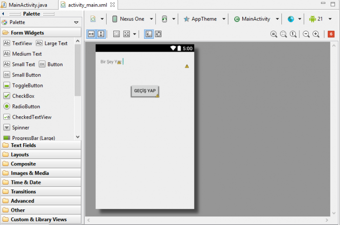Toggle fill width layout option

(92, 34)
